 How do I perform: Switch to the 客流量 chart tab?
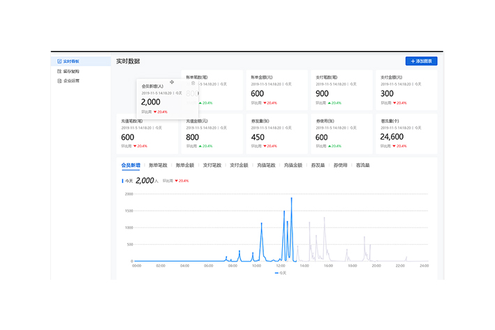pyautogui.click(x=363, y=165)
